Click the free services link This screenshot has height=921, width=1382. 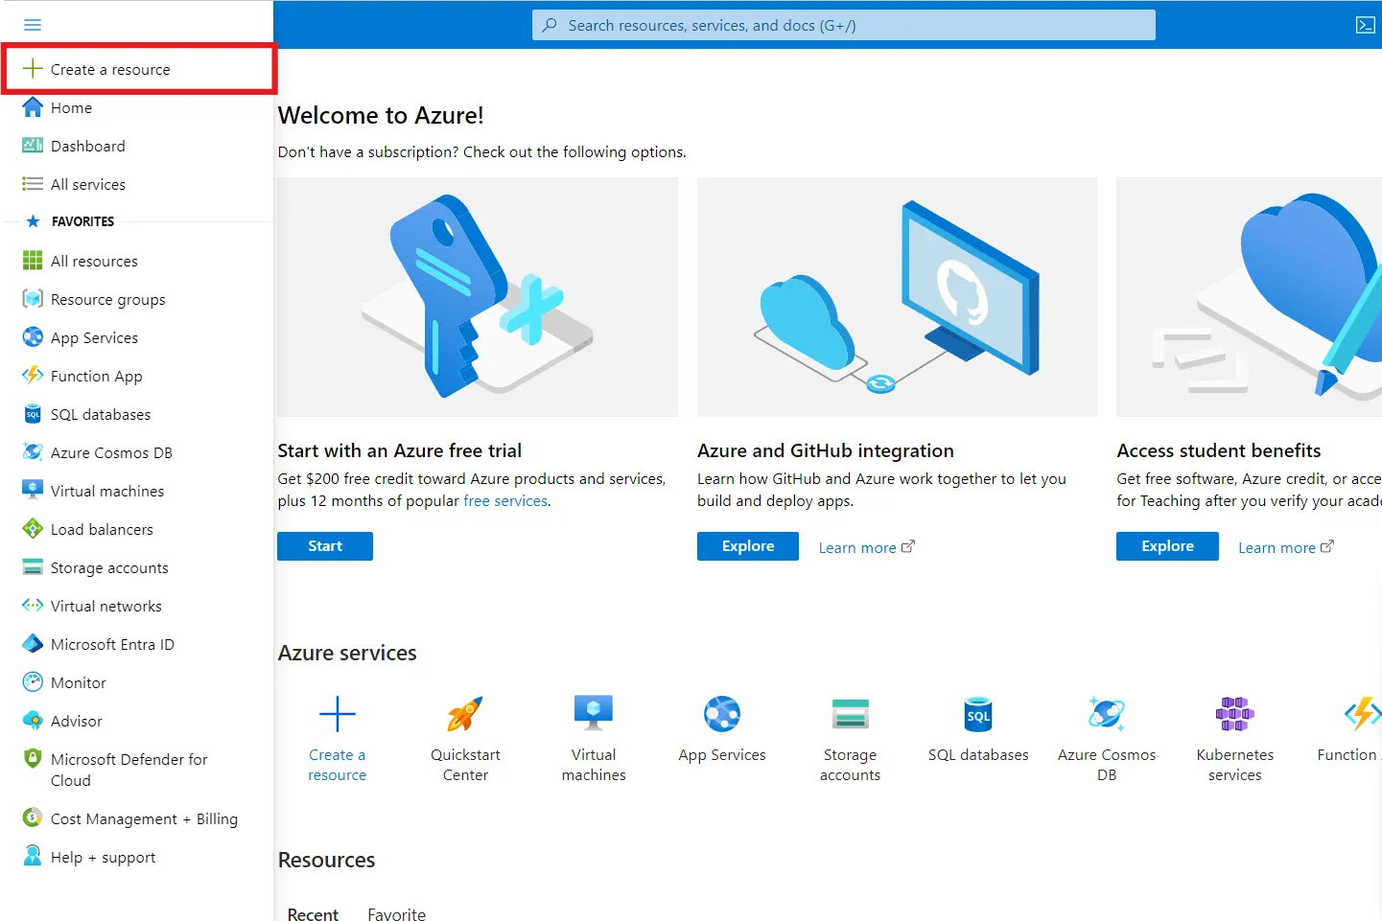point(505,500)
